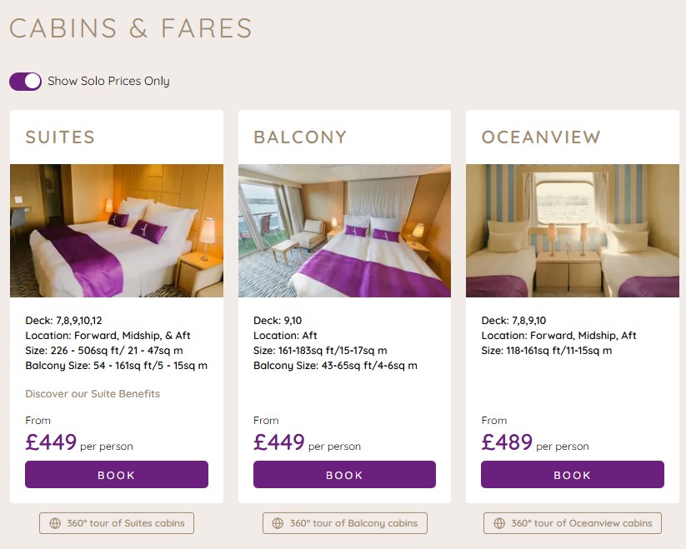This screenshot has height=549, width=686.
Task: Click globe icon for Oceanview cabins tour
Action: [x=498, y=523]
